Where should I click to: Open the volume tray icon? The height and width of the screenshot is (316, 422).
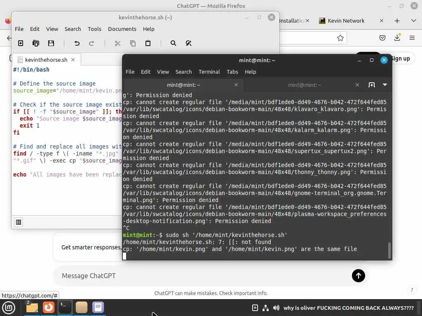pos(276,308)
